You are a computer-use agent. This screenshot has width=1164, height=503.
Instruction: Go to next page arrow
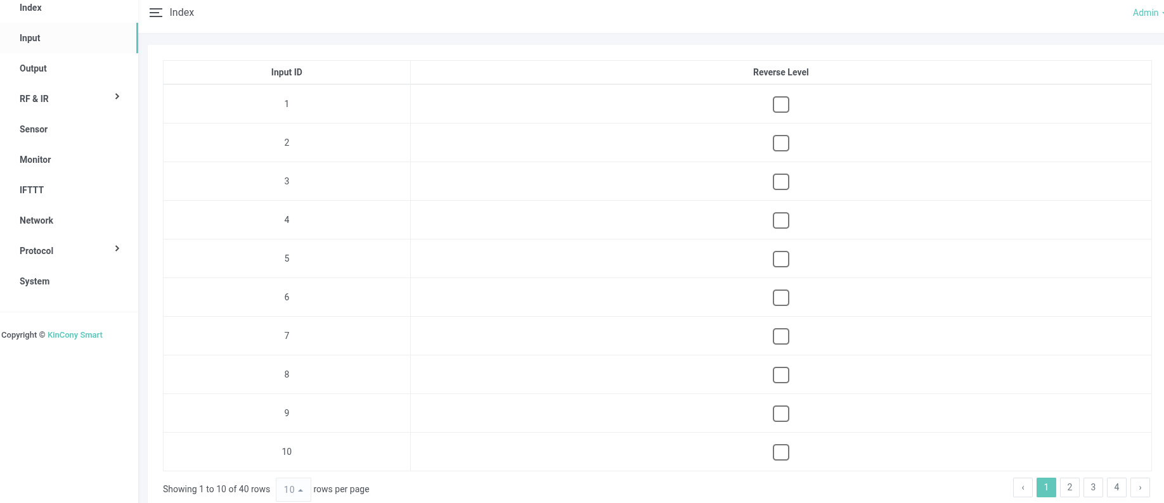[x=1140, y=487]
